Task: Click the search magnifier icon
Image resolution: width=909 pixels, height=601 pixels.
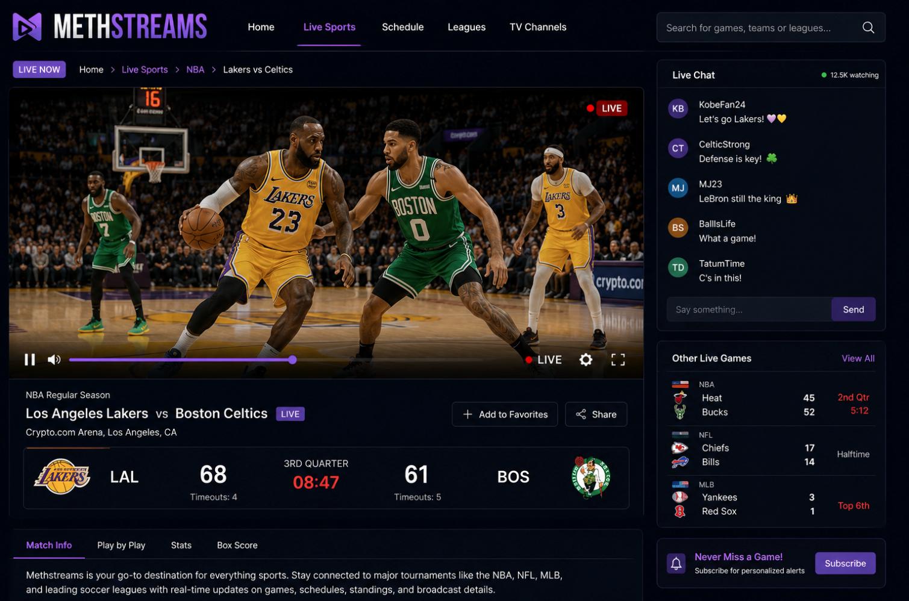Action: [x=868, y=28]
